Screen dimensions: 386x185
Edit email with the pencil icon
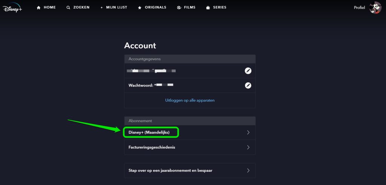[248, 71]
